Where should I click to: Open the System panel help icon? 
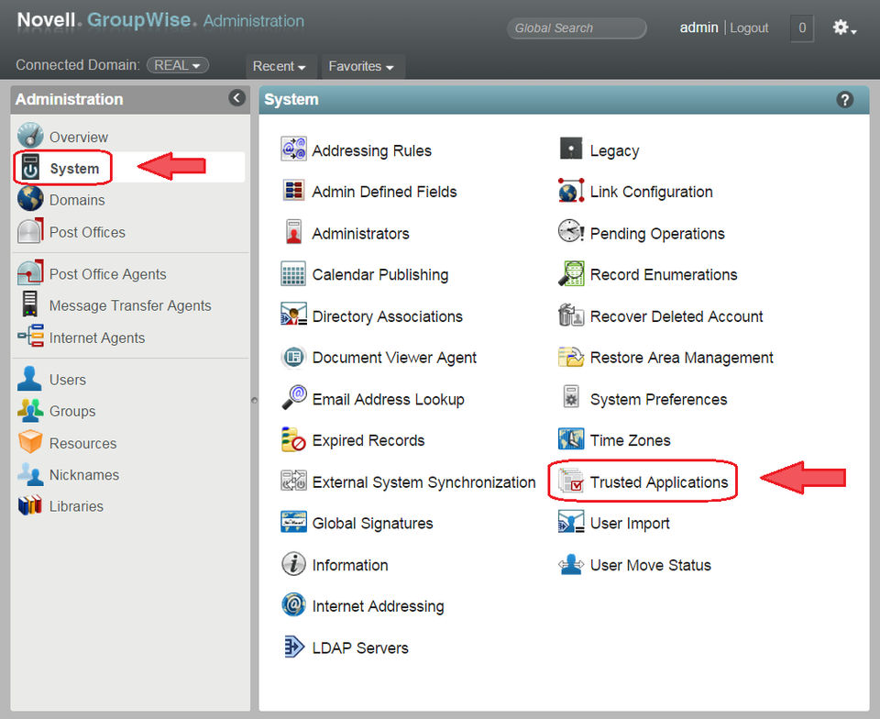[x=844, y=99]
